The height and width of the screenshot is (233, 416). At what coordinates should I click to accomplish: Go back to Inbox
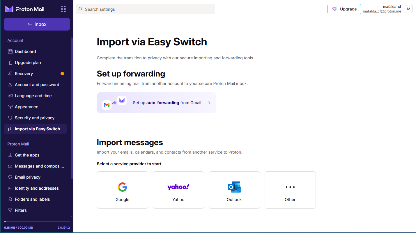(x=37, y=24)
